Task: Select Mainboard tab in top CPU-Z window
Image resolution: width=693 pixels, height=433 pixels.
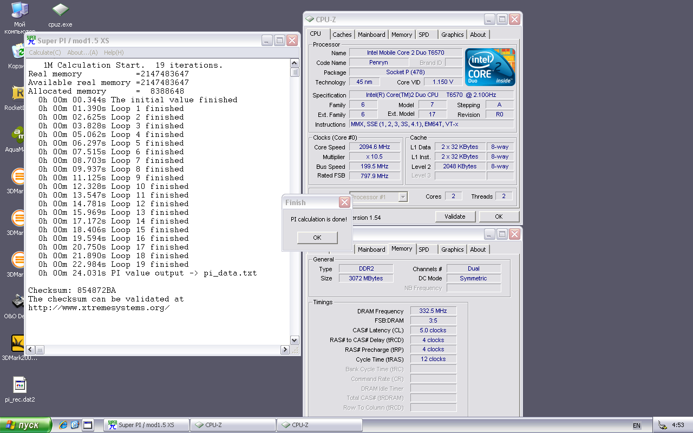Action: [371, 35]
